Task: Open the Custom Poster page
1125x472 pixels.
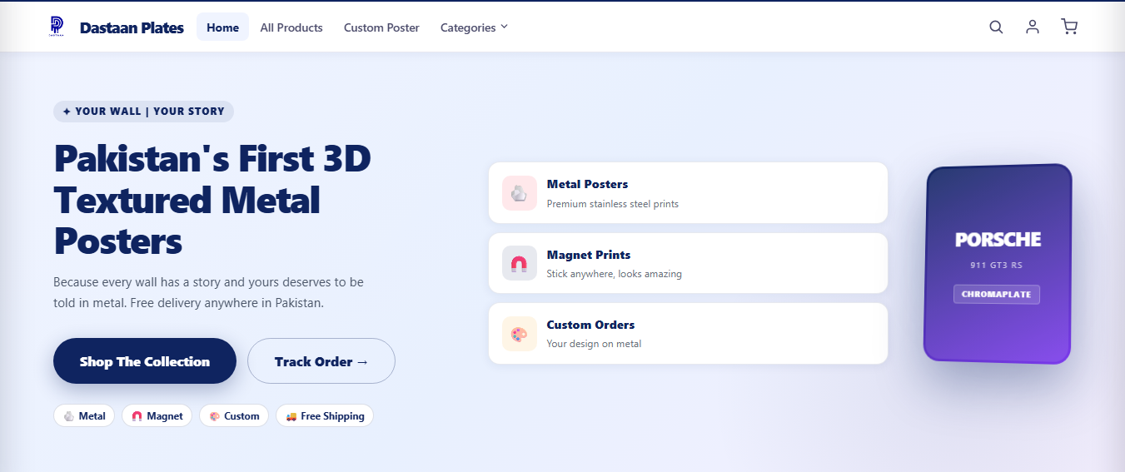Action: (x=381, y=27)
